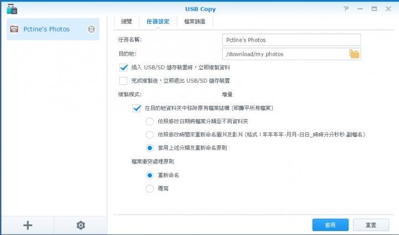Switch to the 總覽 overview tab
The width and height of the screenshot is (399, 235).
pyautogui.click(x=126, y=22)
